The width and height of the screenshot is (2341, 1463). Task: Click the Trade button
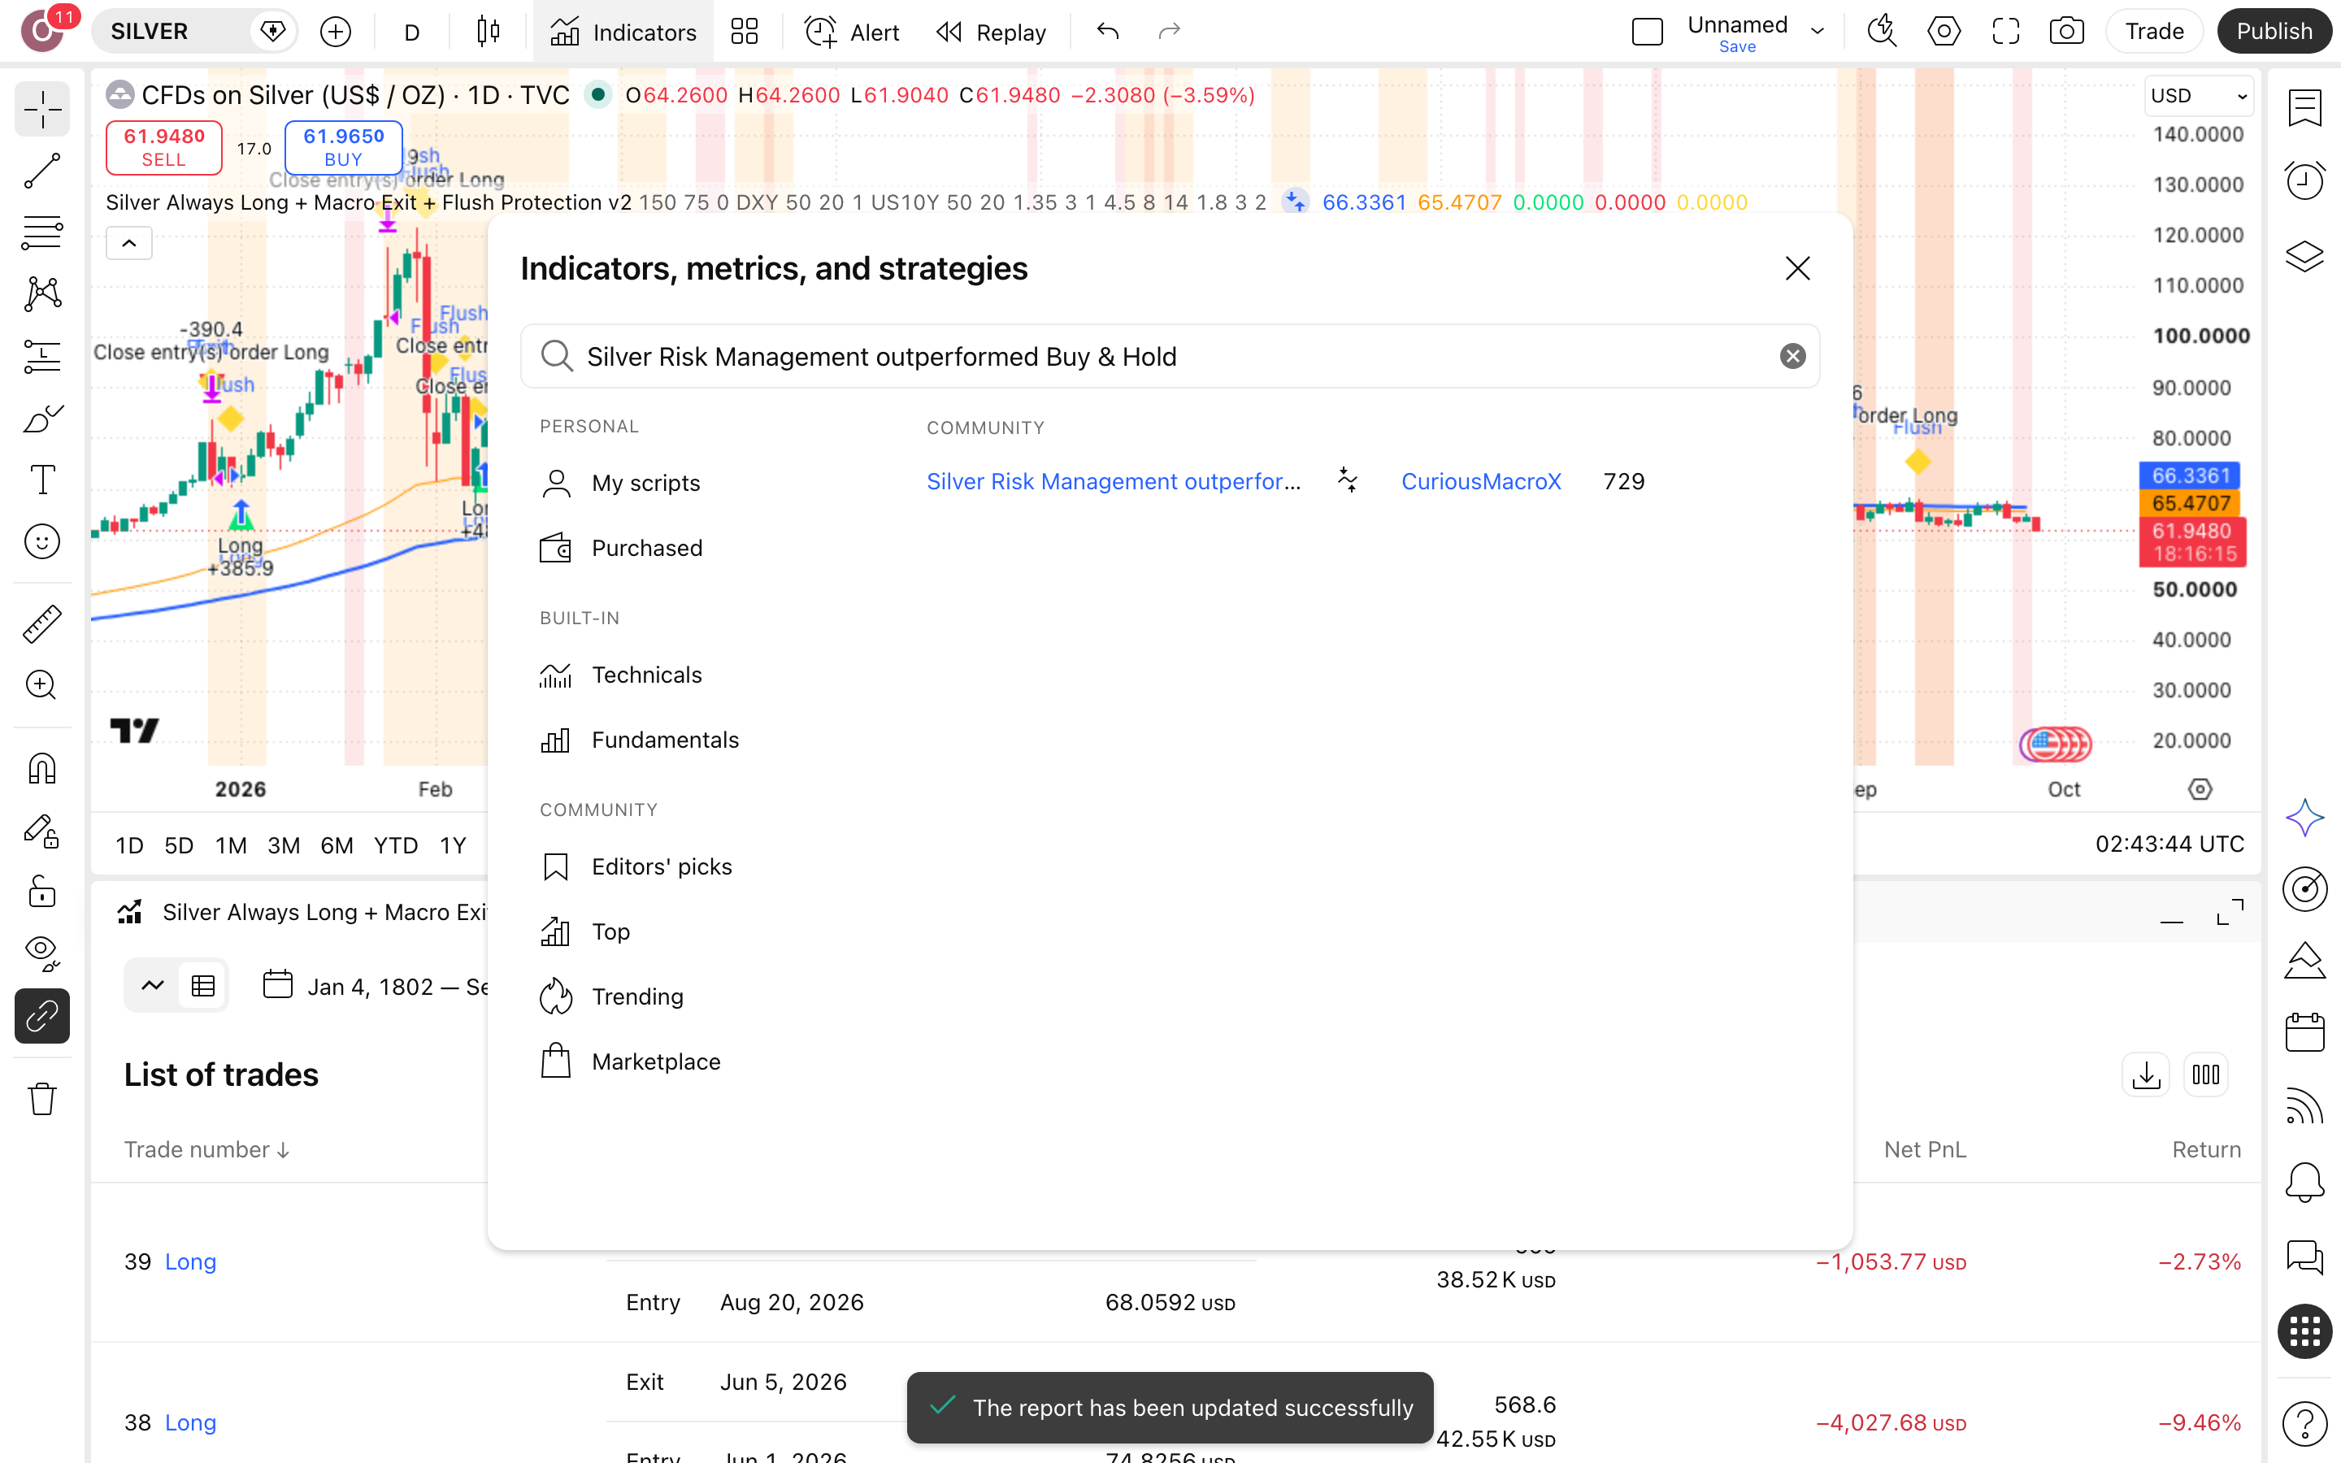coord(2154,32)
